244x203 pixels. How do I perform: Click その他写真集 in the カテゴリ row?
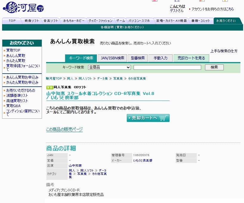pos(88,175)
